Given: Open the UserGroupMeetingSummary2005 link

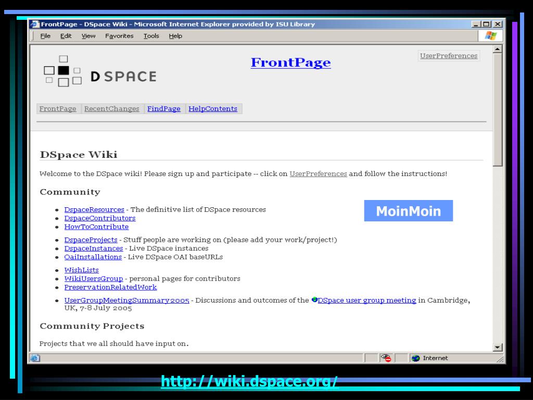Looking at the screenshot, I should (x=127, y=301).
